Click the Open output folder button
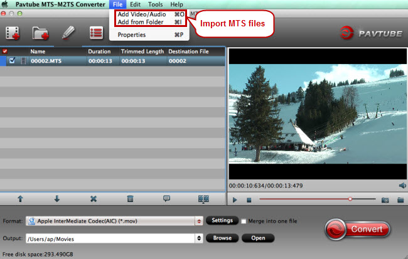 [258, 238]
